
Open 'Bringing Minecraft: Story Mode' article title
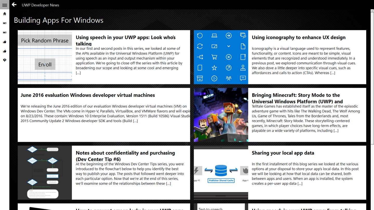coord(297,98)
